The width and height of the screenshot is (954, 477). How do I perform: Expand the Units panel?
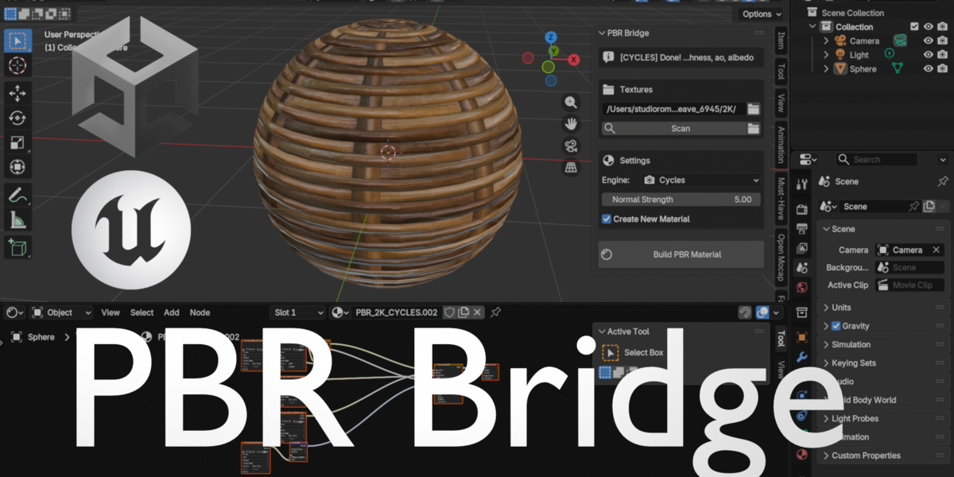(882, 308)
